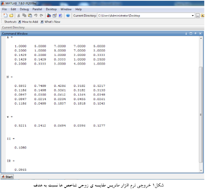This screenshot has width=205, height=194.
Task: Click the N matrix value 0.0214
Action: click(x=40, y=99)
